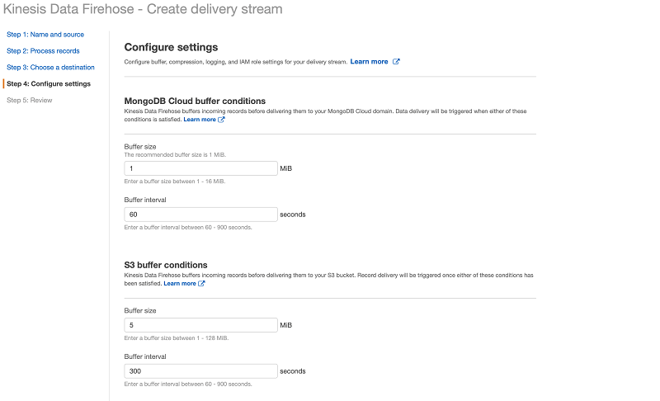
Task: Click 'The recommended buffer size is 1 MiB' text
Action: point(175,155)
